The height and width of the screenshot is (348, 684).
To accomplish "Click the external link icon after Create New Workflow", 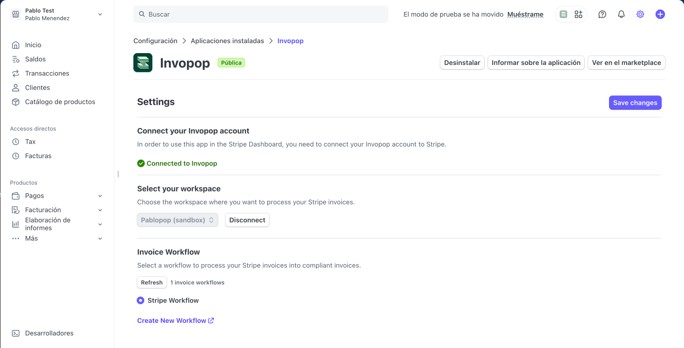I will (x=211, y=321).
